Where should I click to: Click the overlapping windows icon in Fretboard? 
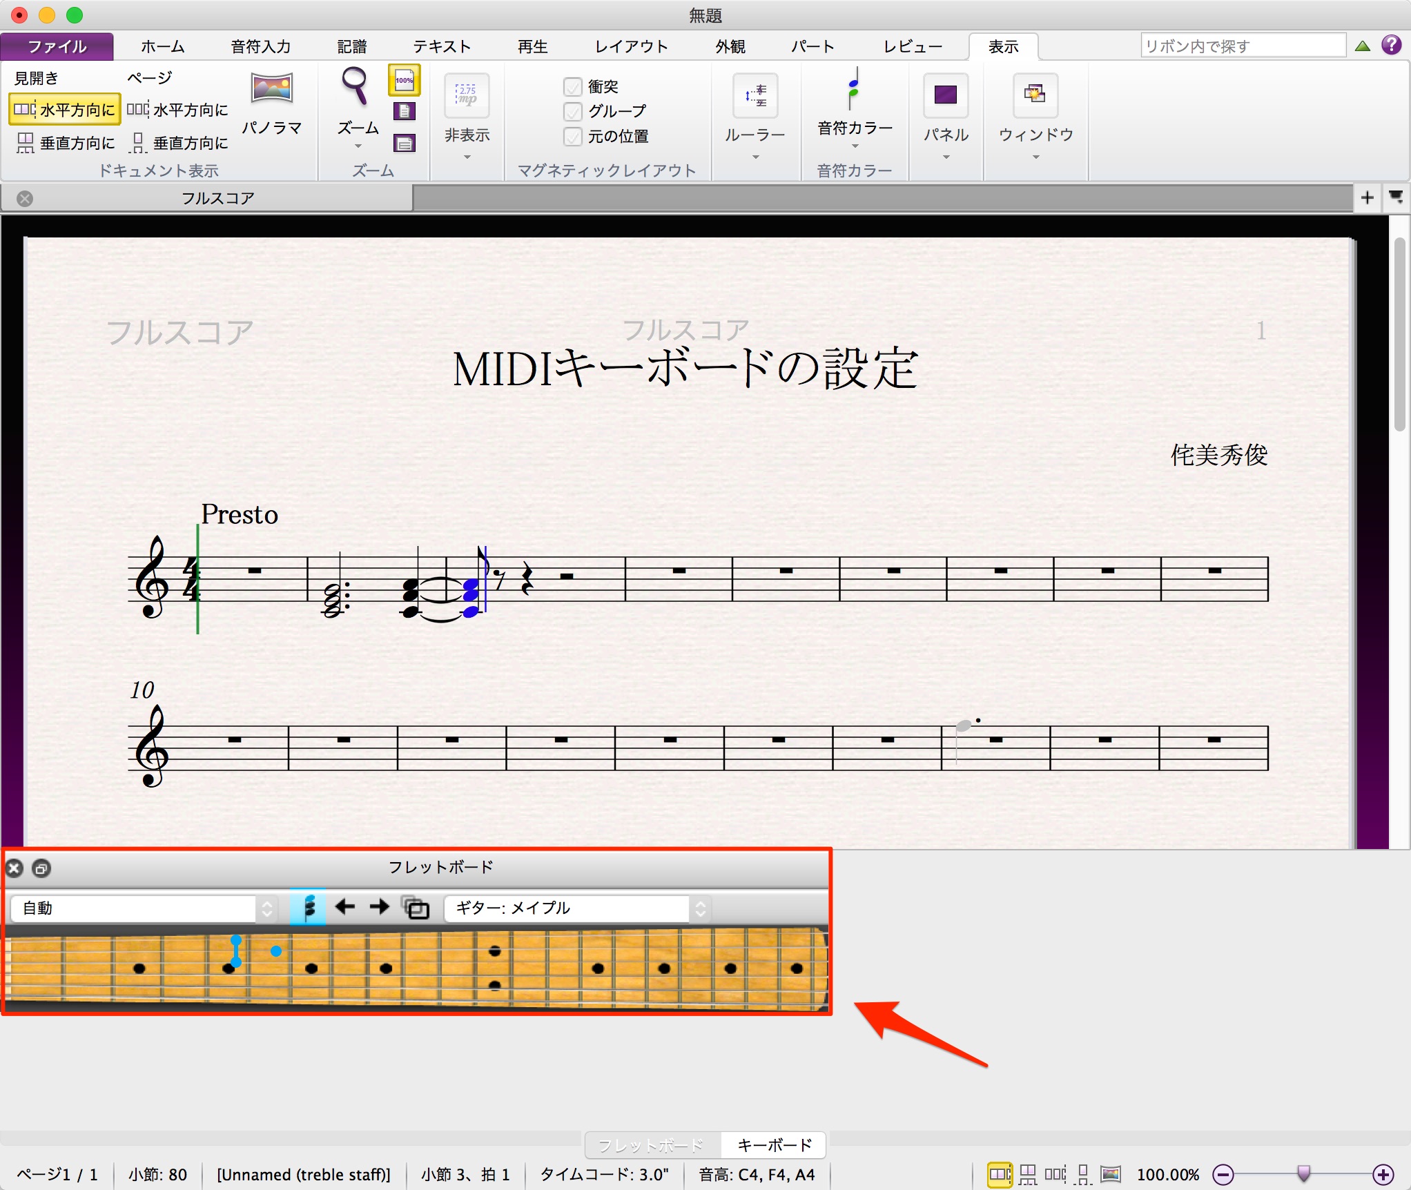pos(416,908)
